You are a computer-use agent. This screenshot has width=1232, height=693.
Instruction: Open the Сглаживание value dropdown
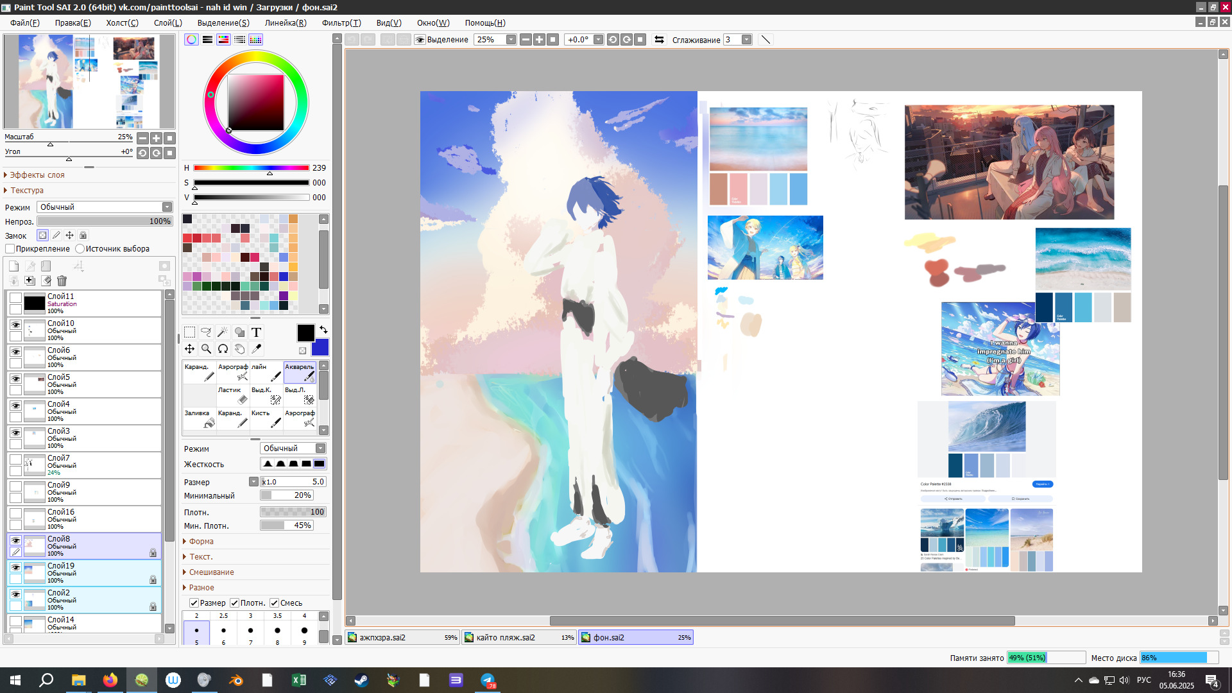[747, 39]
